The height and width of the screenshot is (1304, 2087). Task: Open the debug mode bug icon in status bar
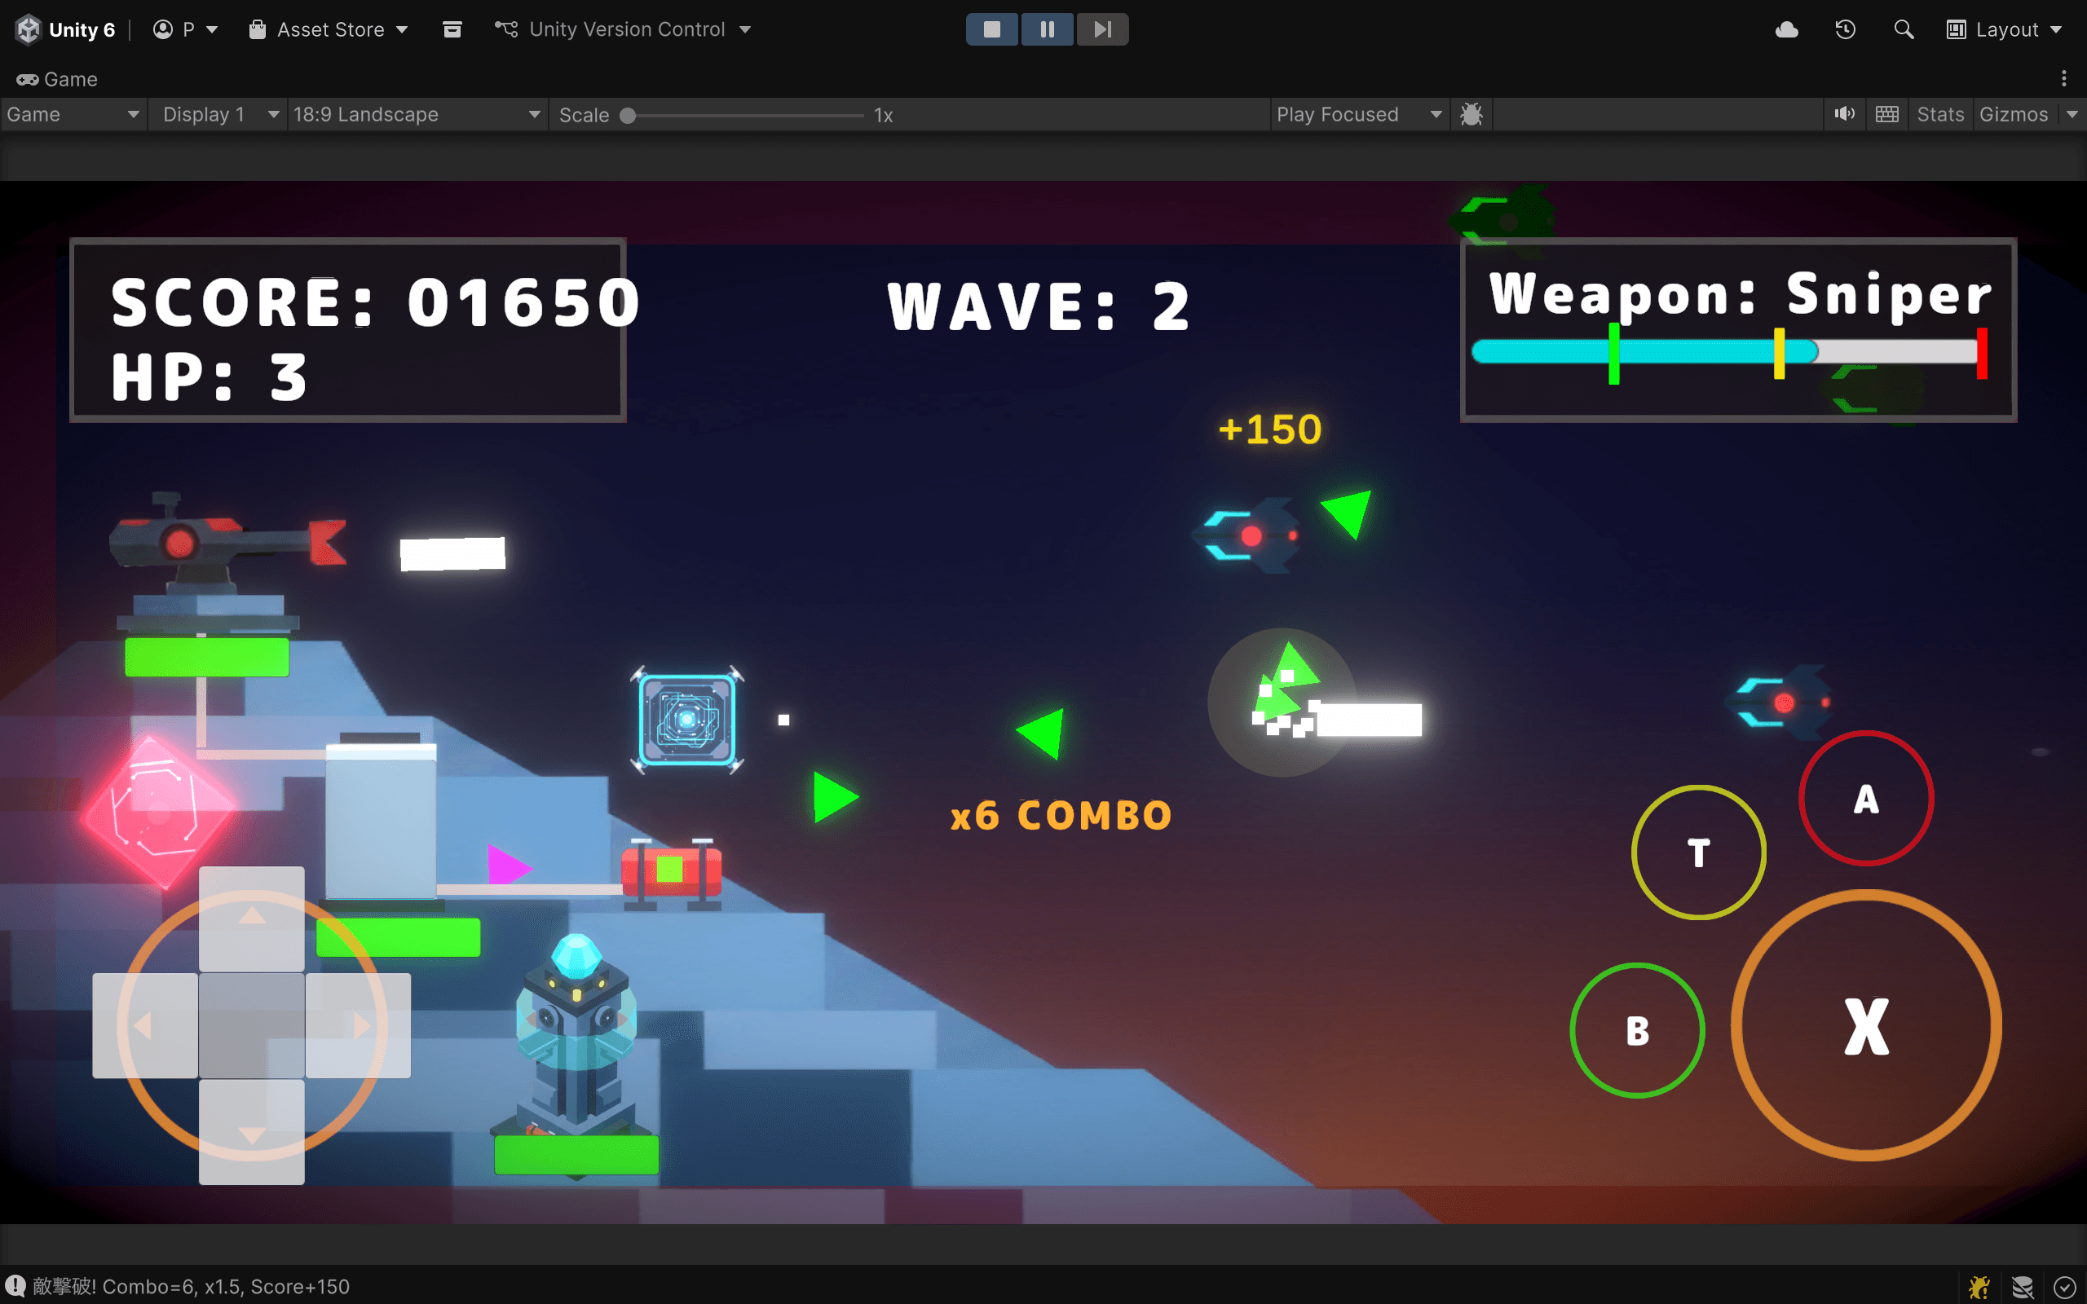click(1980, 1288)
